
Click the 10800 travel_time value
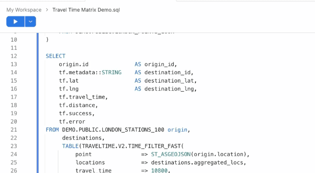tap(159, 171)
